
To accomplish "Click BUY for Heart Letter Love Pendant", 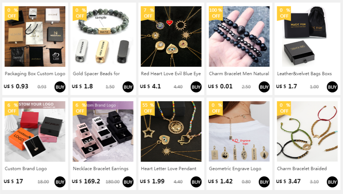I will [x=196, y=182].
